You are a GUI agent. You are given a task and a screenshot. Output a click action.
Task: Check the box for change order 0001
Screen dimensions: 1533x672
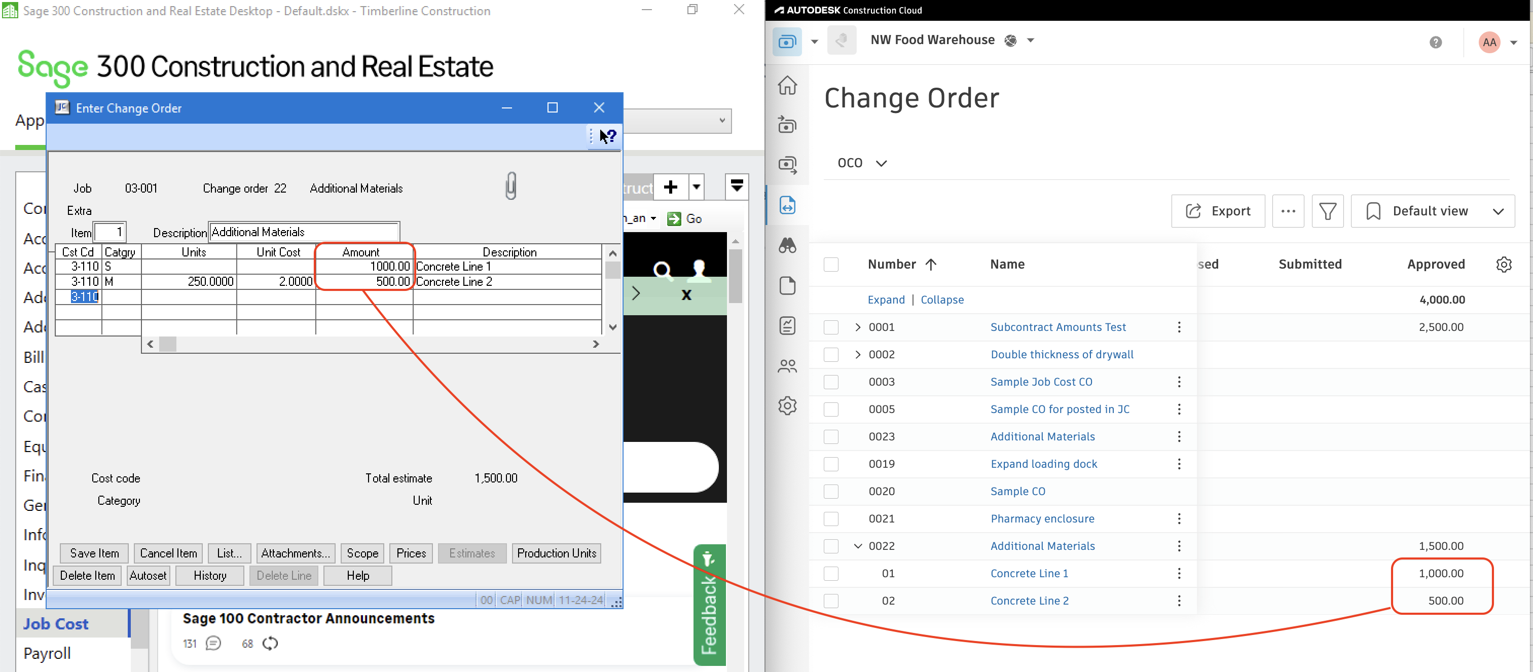pos(831,327)
